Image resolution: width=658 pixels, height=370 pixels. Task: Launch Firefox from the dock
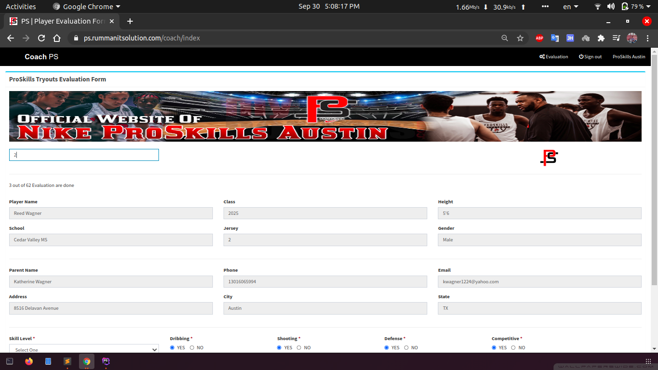coord(29,361)
